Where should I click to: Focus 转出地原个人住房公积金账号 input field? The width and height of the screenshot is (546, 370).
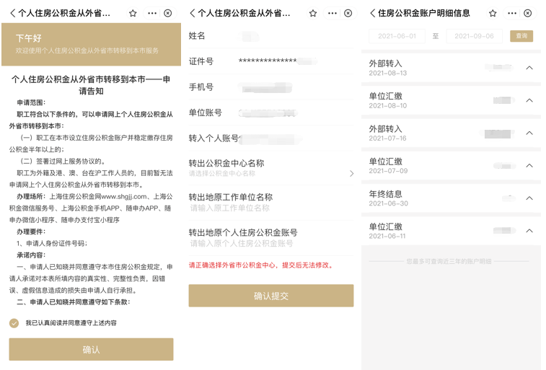tap(242, 243)
